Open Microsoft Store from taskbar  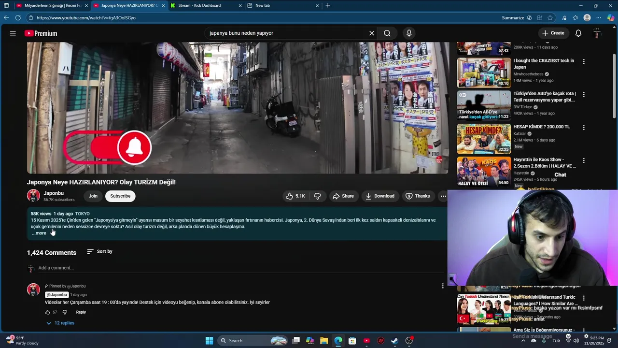[352, 341]
